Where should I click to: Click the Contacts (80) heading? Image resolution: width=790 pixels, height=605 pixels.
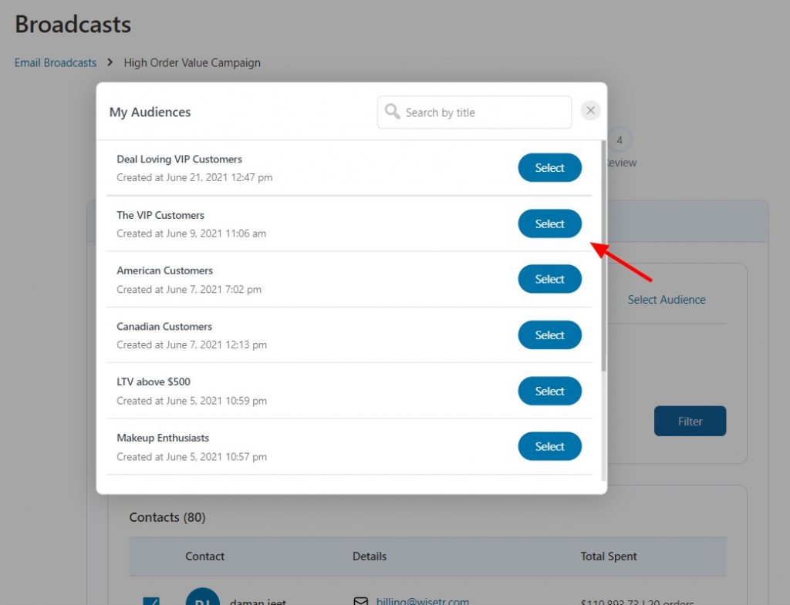(x=167, y=517)
